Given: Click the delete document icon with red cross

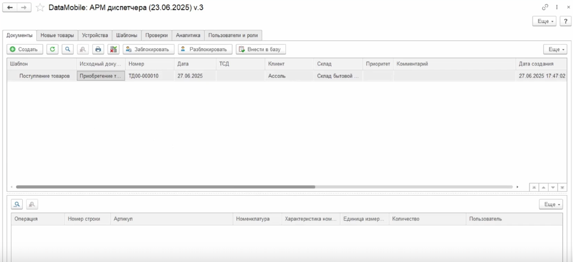Looking at the screenshot, I should tap(114, 49).
